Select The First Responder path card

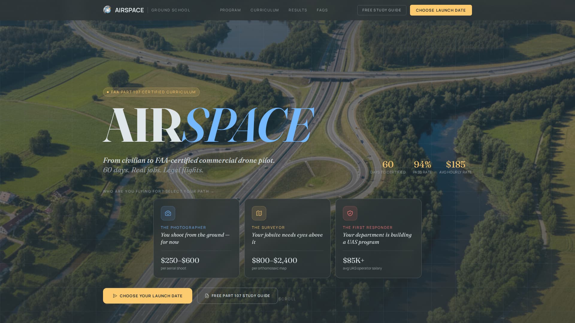(378, 238)
